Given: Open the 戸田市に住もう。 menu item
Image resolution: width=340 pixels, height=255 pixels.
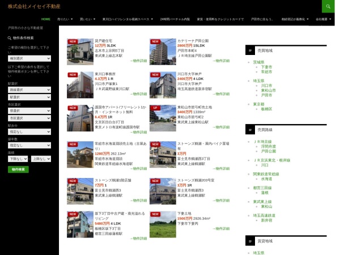Looking at the screenshot, I should click(x=262, y=19).
